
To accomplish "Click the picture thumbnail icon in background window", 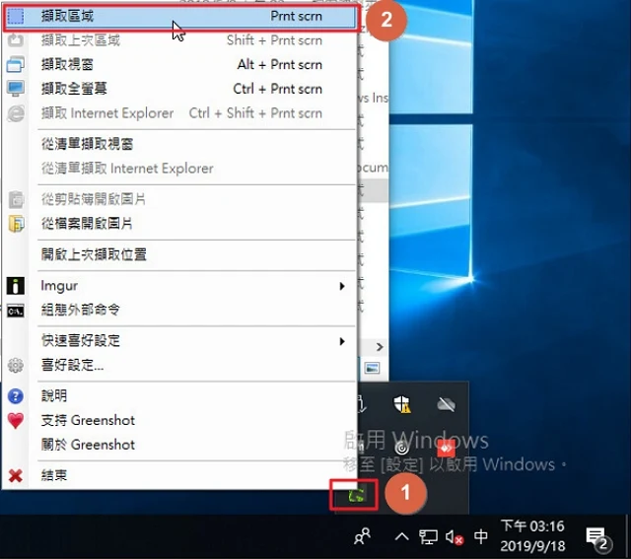I will pos(372,368).
